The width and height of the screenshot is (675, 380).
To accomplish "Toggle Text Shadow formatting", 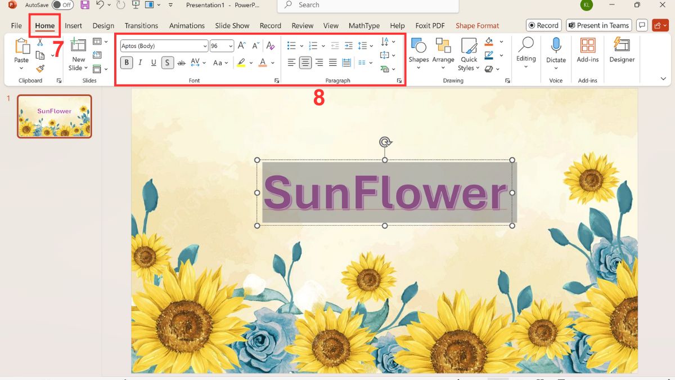I will point(167,62).
